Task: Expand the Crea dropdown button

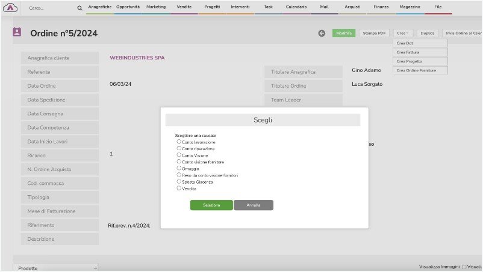Action: [402, 34]
